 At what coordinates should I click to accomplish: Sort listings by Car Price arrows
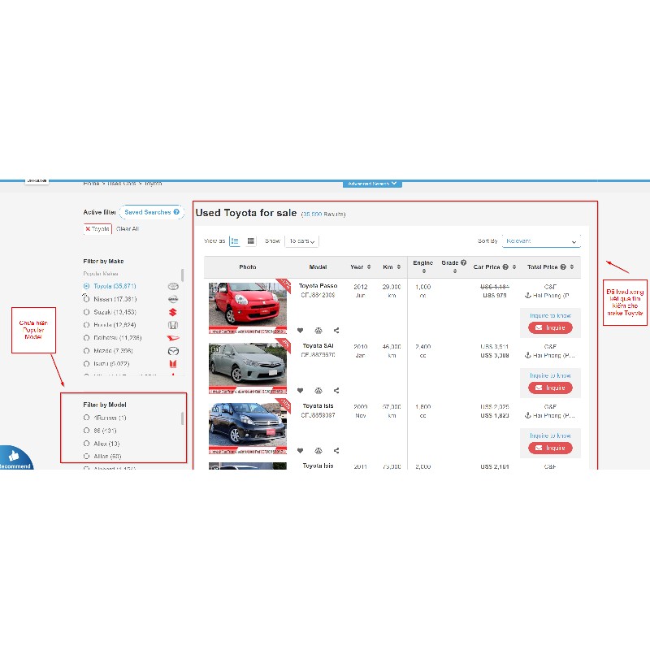tap(514, 267)
